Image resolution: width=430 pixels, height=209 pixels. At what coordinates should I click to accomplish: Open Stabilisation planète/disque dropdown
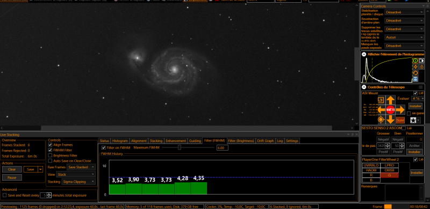pyautogui.click(x=404, y=12)
